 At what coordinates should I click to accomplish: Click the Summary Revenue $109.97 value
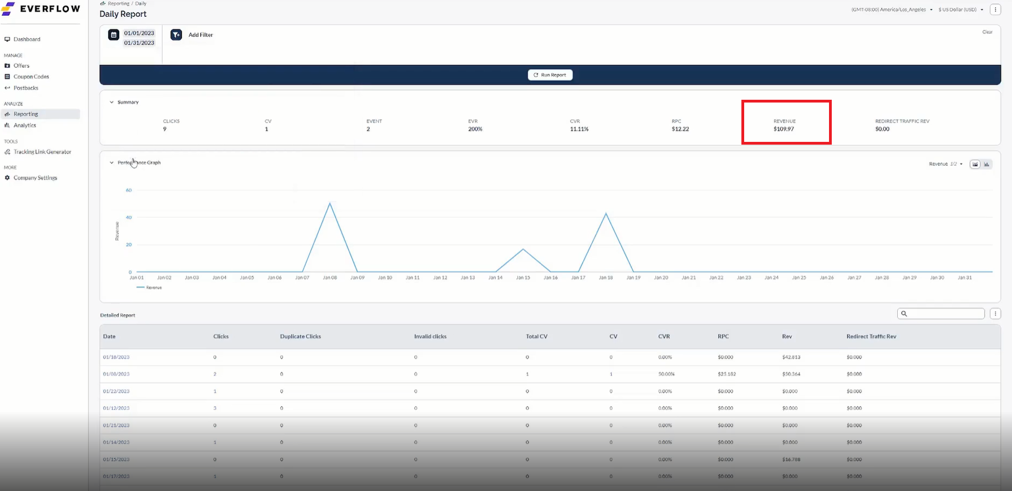click(x=784, y=129)
